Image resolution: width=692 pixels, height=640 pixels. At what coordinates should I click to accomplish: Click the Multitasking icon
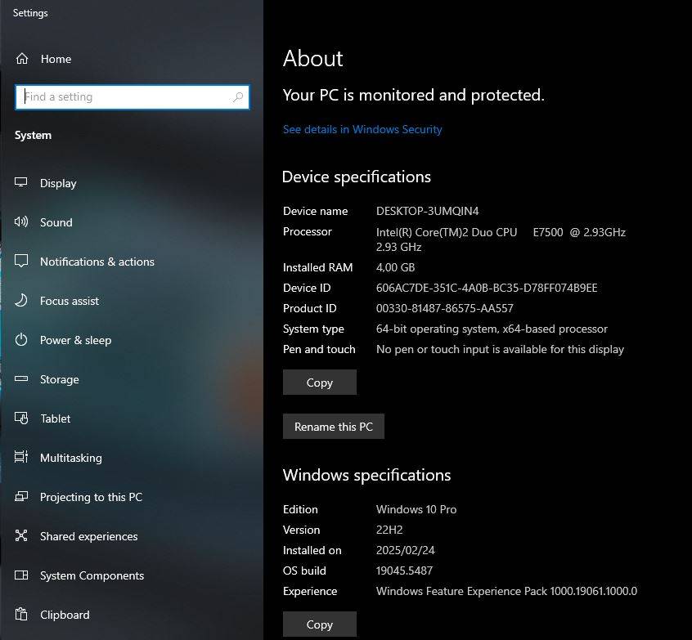click(20, 458)
